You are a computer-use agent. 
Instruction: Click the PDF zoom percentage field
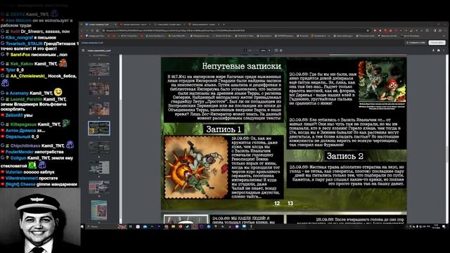click(x=263, y=51)
